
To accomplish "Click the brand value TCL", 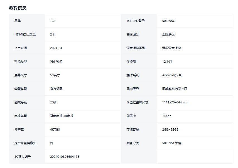I will (x=53, y=21).
